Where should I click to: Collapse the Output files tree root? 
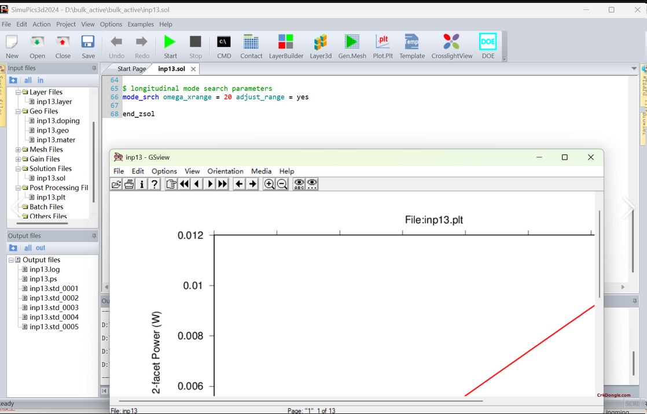11,260
